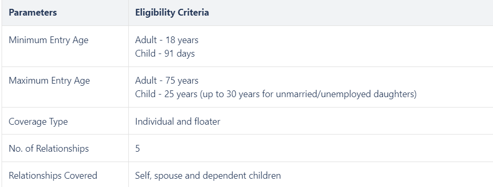The image size is (493, 187).
Task: Click the Child - 91 days text
Action: [165, 54]
